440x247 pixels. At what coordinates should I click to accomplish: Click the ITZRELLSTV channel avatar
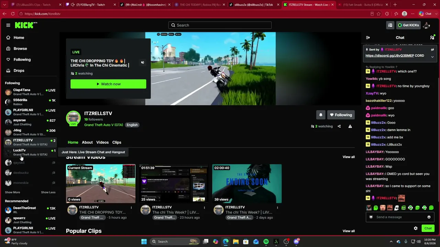[x=73, y=118]
